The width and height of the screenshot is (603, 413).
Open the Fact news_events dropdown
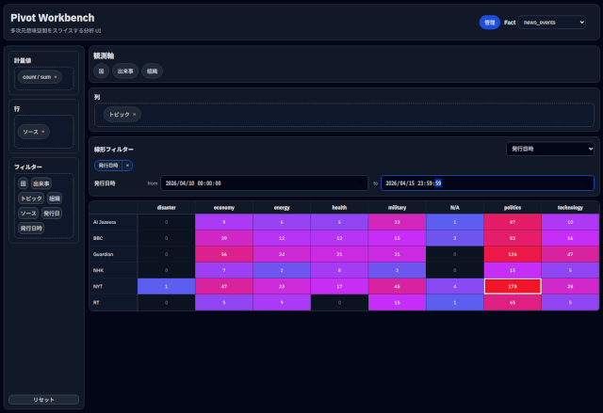pos(551,23)
